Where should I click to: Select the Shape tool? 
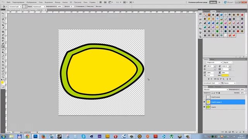tap(3, 65)
